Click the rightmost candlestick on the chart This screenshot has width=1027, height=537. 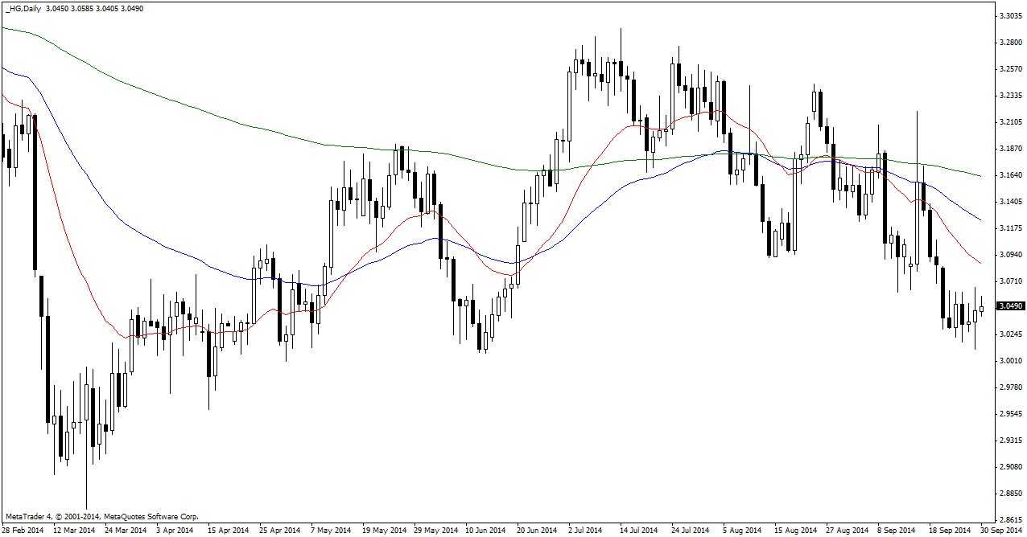tap(981, 309)
